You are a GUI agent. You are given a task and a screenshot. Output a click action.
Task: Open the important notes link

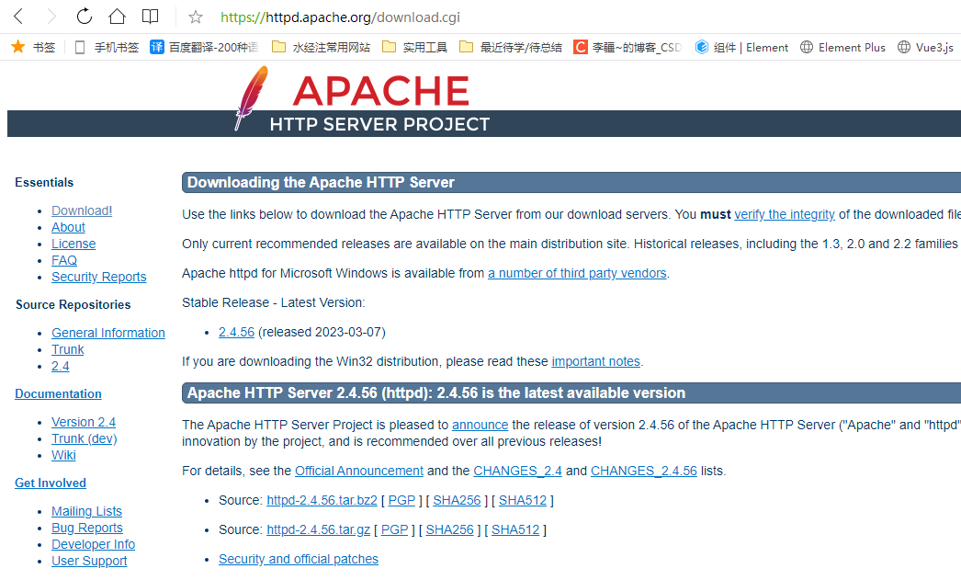(x=595, y=361)
